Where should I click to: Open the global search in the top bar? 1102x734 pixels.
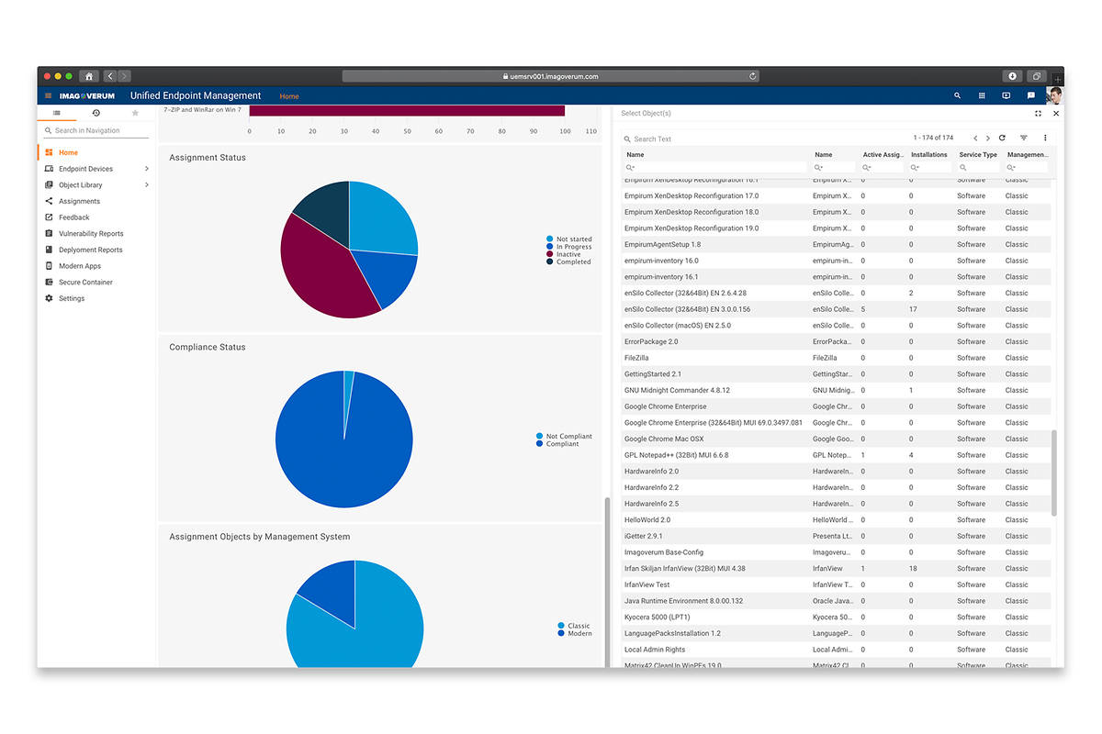tap(957, 95)
